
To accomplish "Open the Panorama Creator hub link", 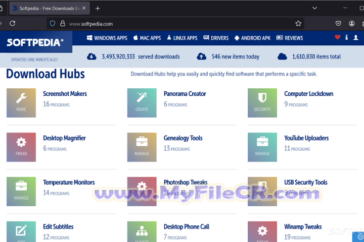I will (x=185, y=94).
